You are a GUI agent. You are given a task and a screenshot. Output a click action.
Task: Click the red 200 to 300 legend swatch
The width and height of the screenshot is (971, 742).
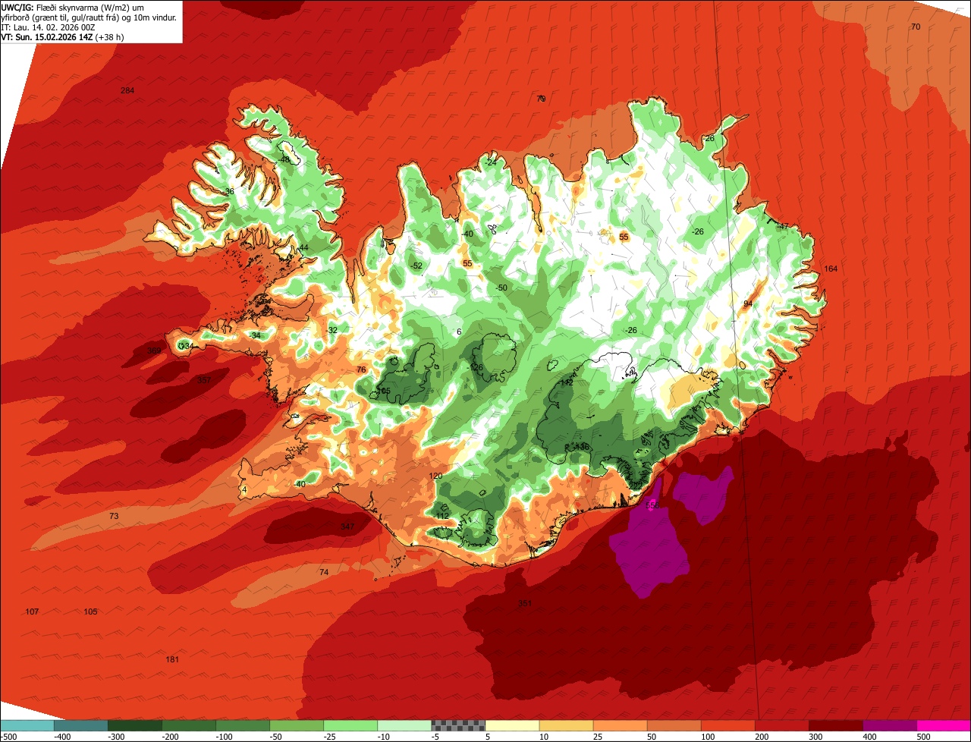coord(781,725)
